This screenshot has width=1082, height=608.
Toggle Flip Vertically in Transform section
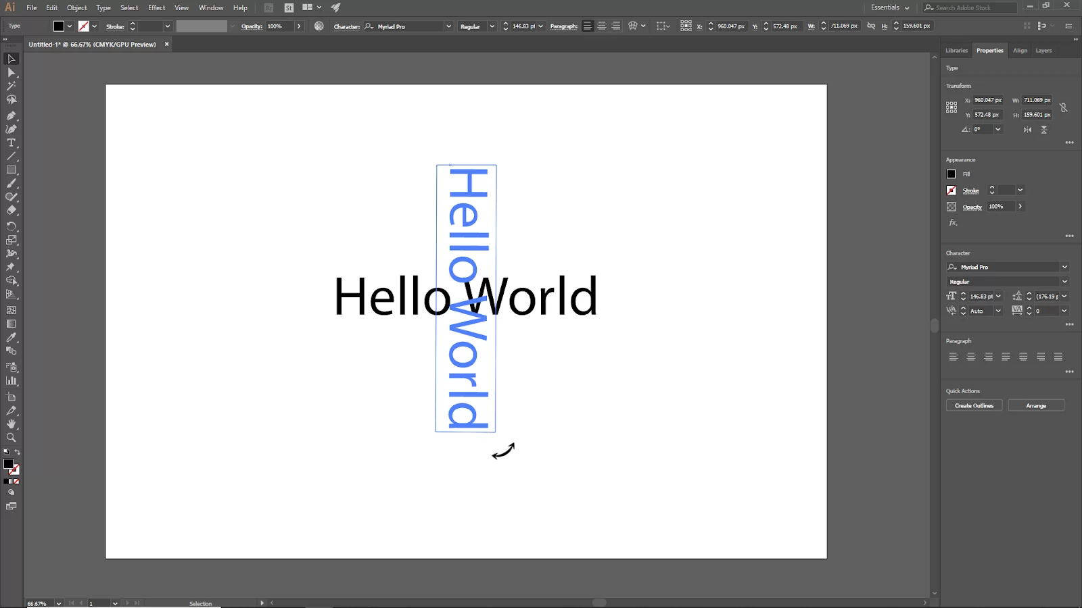1043,129
